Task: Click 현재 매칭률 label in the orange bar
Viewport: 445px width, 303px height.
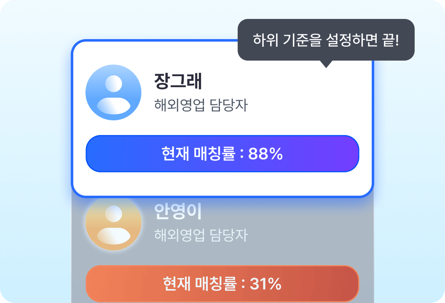Action: [199, 284]
